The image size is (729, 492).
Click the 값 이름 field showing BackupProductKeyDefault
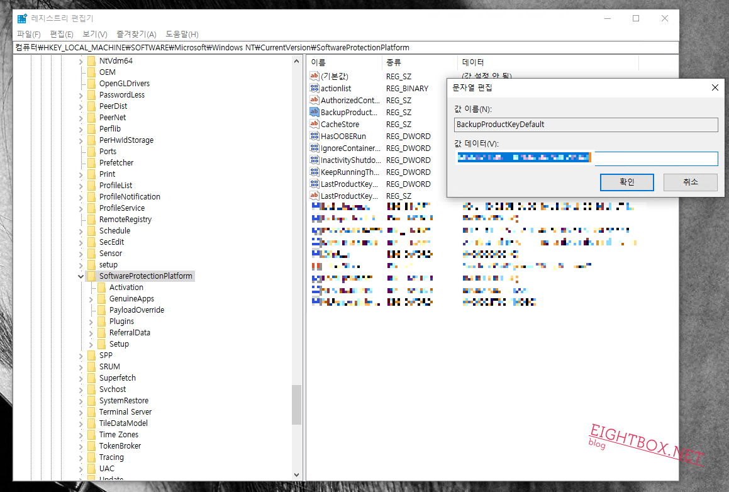pos(586,124)
